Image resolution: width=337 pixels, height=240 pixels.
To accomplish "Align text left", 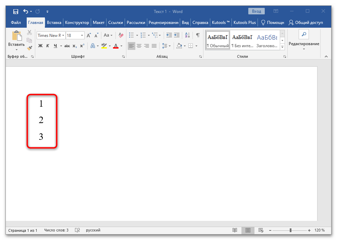I will coord(131,46).
